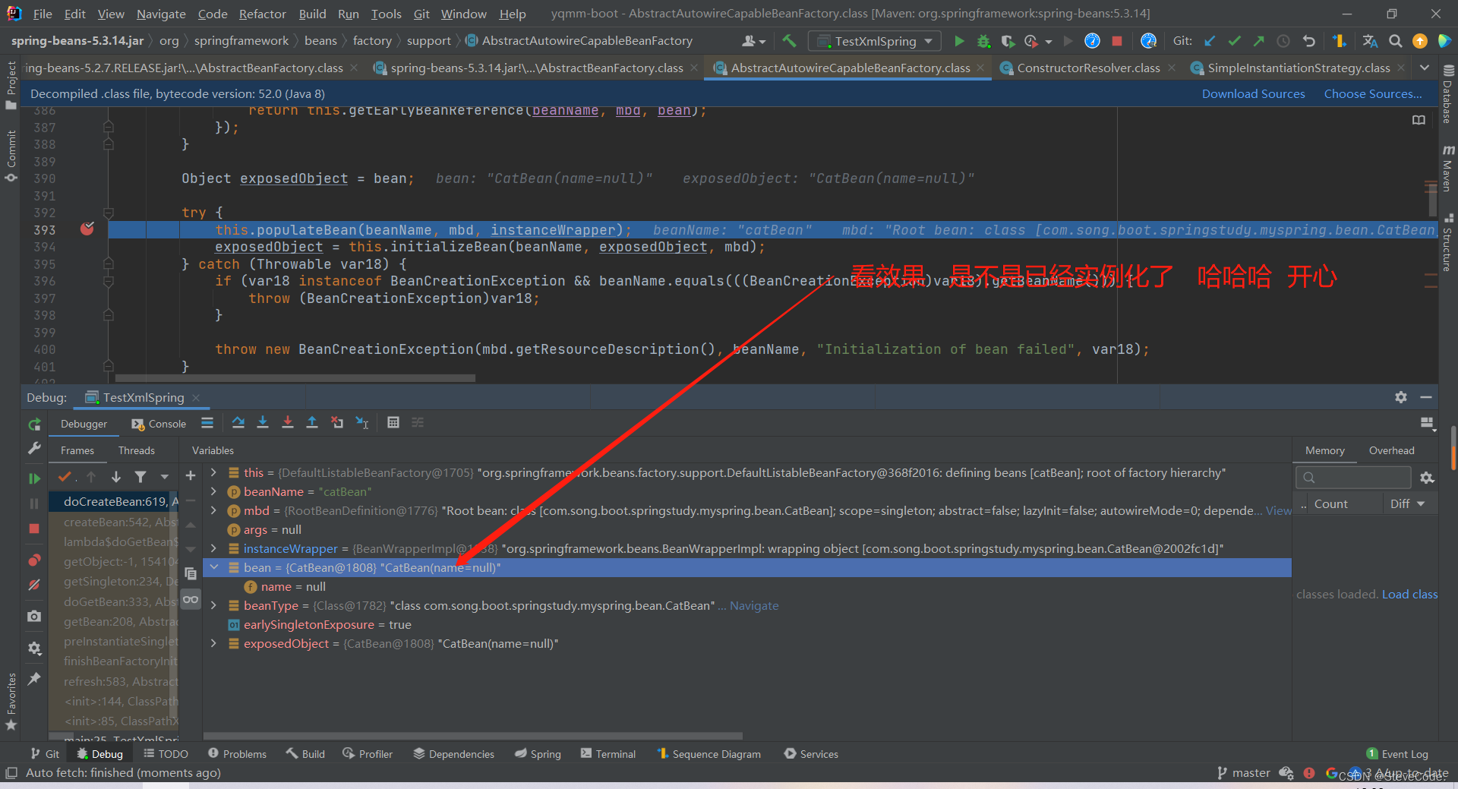This screenshot has height=789, width=1458.
Task: Expand the mbd variable node
Action: [214, 510]
